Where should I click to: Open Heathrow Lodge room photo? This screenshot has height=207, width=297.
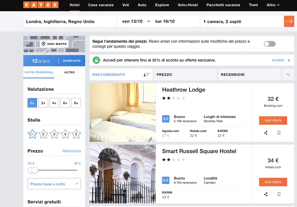click(123, 113)
